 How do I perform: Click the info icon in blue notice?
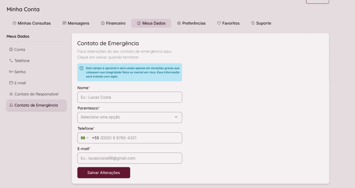(x=82, y=68)
